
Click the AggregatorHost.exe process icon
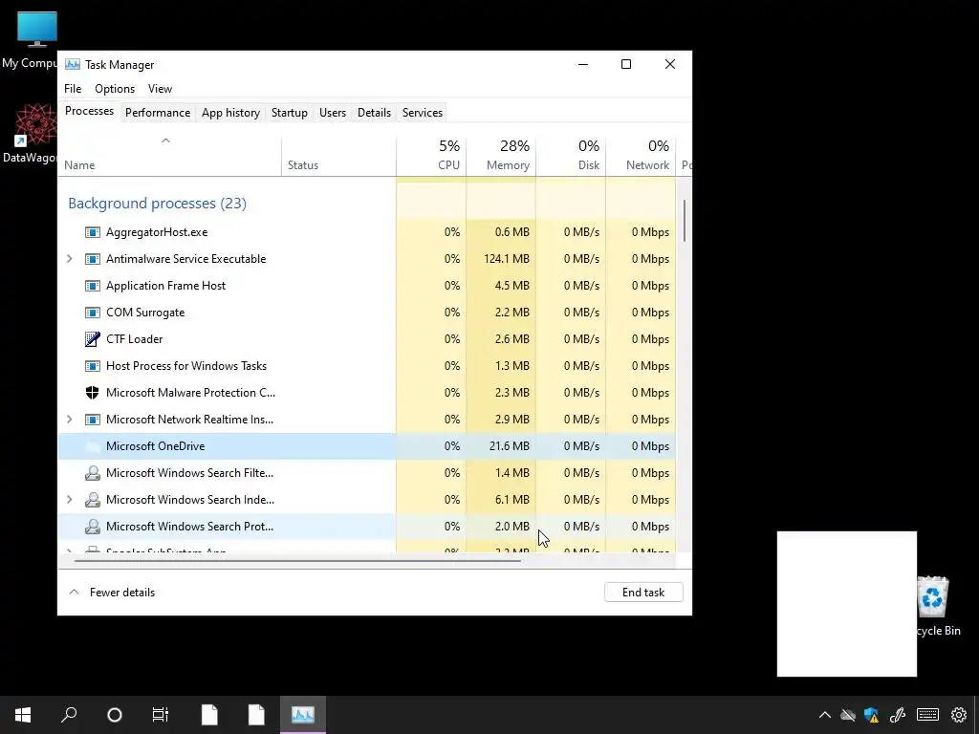pyautogui.click(x=93, y=232)
